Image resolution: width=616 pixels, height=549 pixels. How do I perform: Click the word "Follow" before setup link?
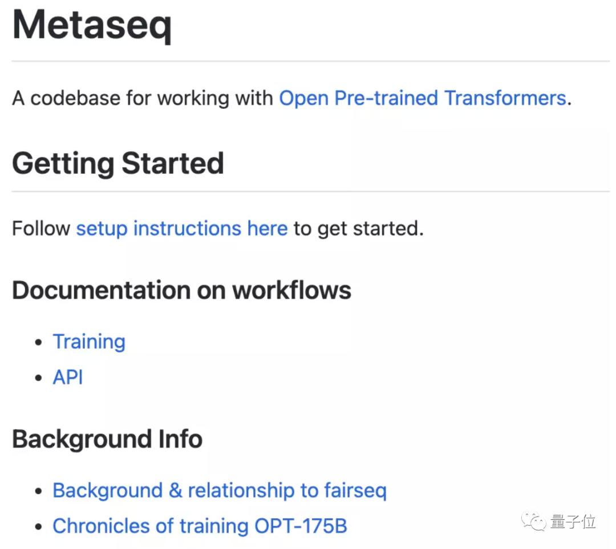tap(41, 229)
